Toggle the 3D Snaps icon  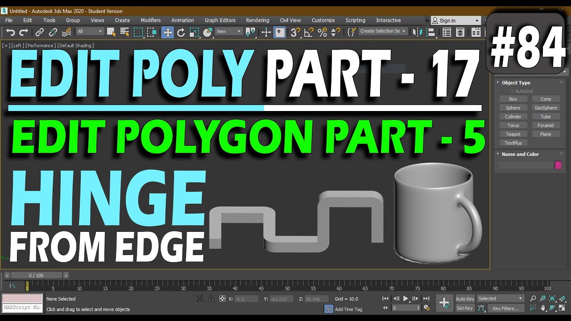tap(295, 32)
